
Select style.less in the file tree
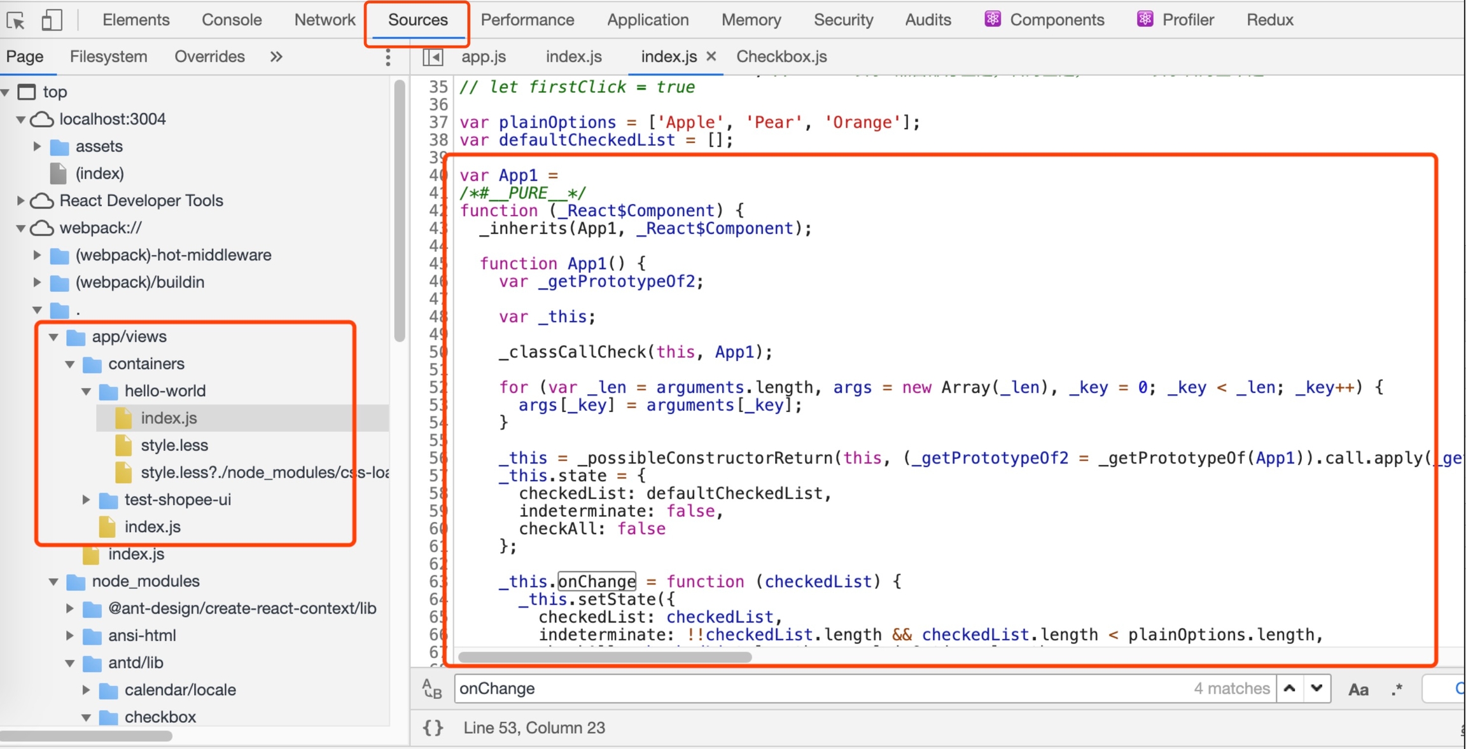click(174, 445)
